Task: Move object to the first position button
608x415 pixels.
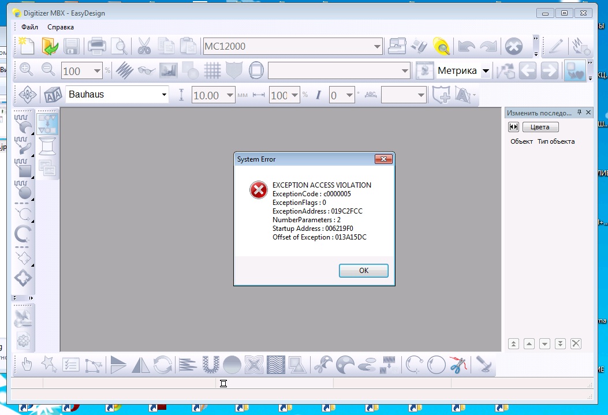Action: pos(513,343)
